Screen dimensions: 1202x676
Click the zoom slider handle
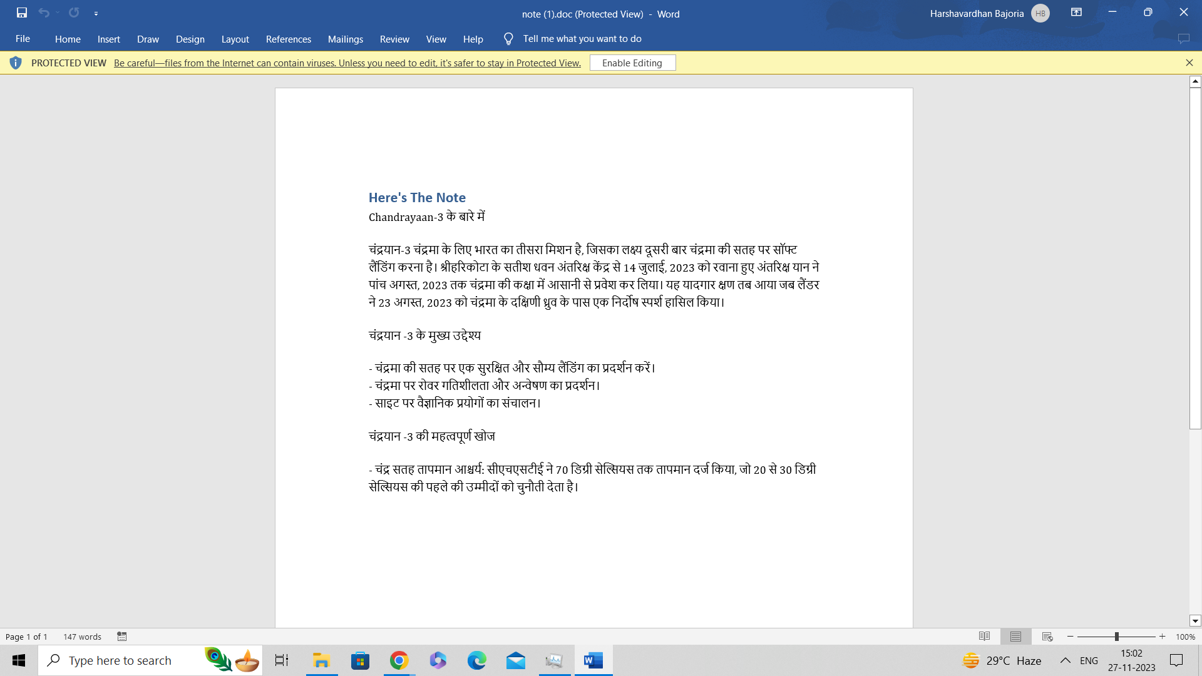tap(1116, 637)
